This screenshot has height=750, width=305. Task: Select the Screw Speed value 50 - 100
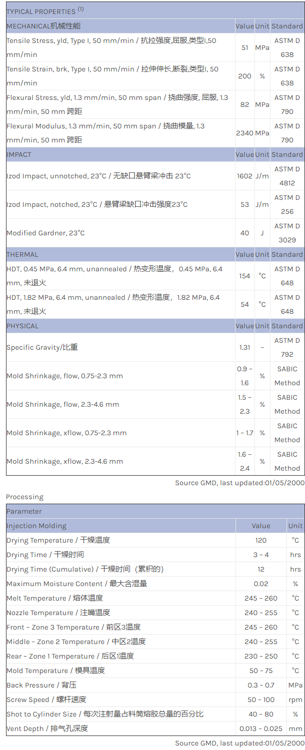pos(260,700)
